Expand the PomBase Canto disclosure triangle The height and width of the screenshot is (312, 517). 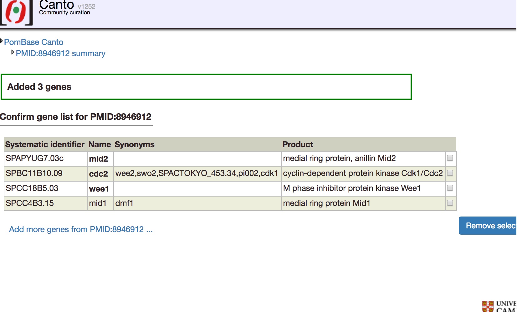2,41
